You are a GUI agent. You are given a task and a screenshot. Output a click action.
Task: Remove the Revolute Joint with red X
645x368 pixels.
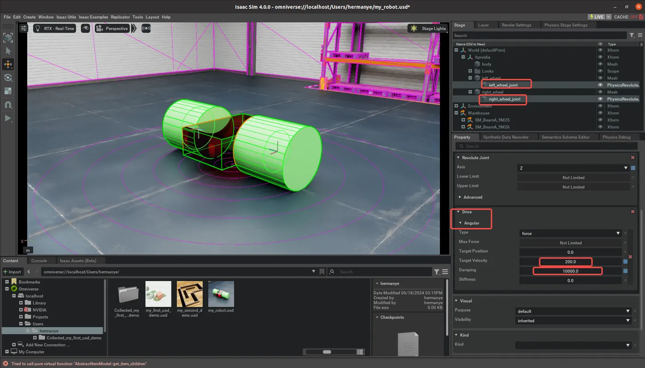(x=633, y=158)
